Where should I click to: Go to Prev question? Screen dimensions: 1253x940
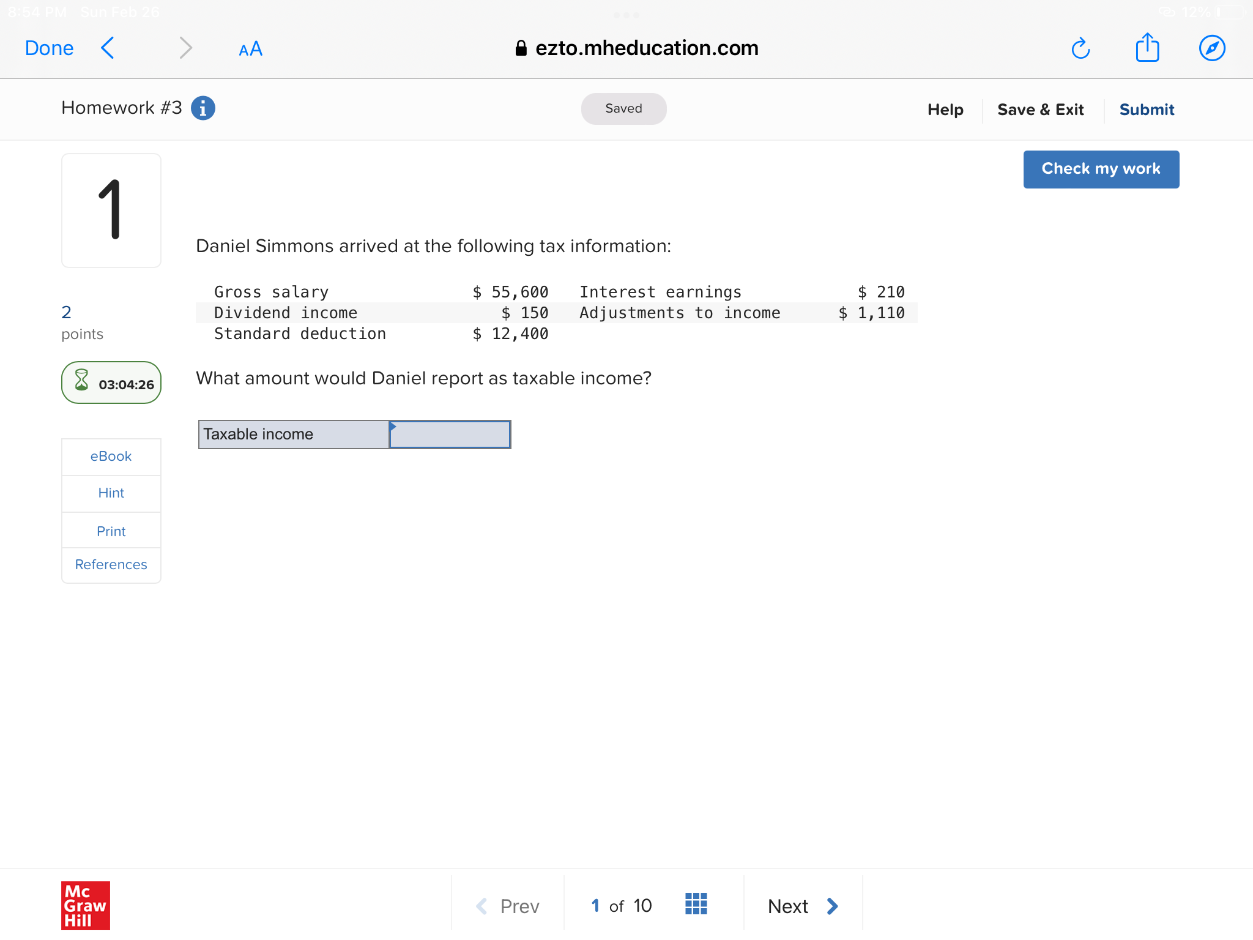[x=508, y=906]
